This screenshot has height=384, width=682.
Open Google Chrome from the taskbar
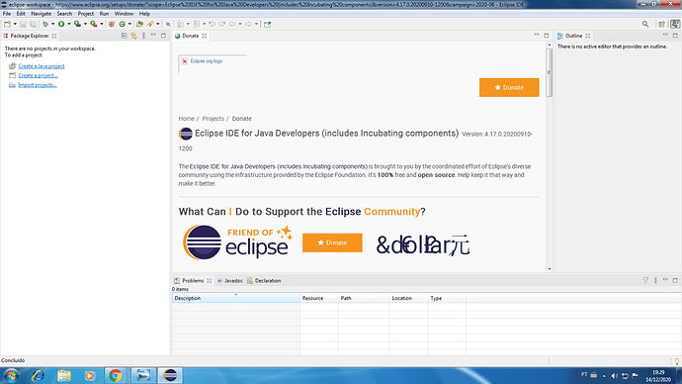pos(116,375)
